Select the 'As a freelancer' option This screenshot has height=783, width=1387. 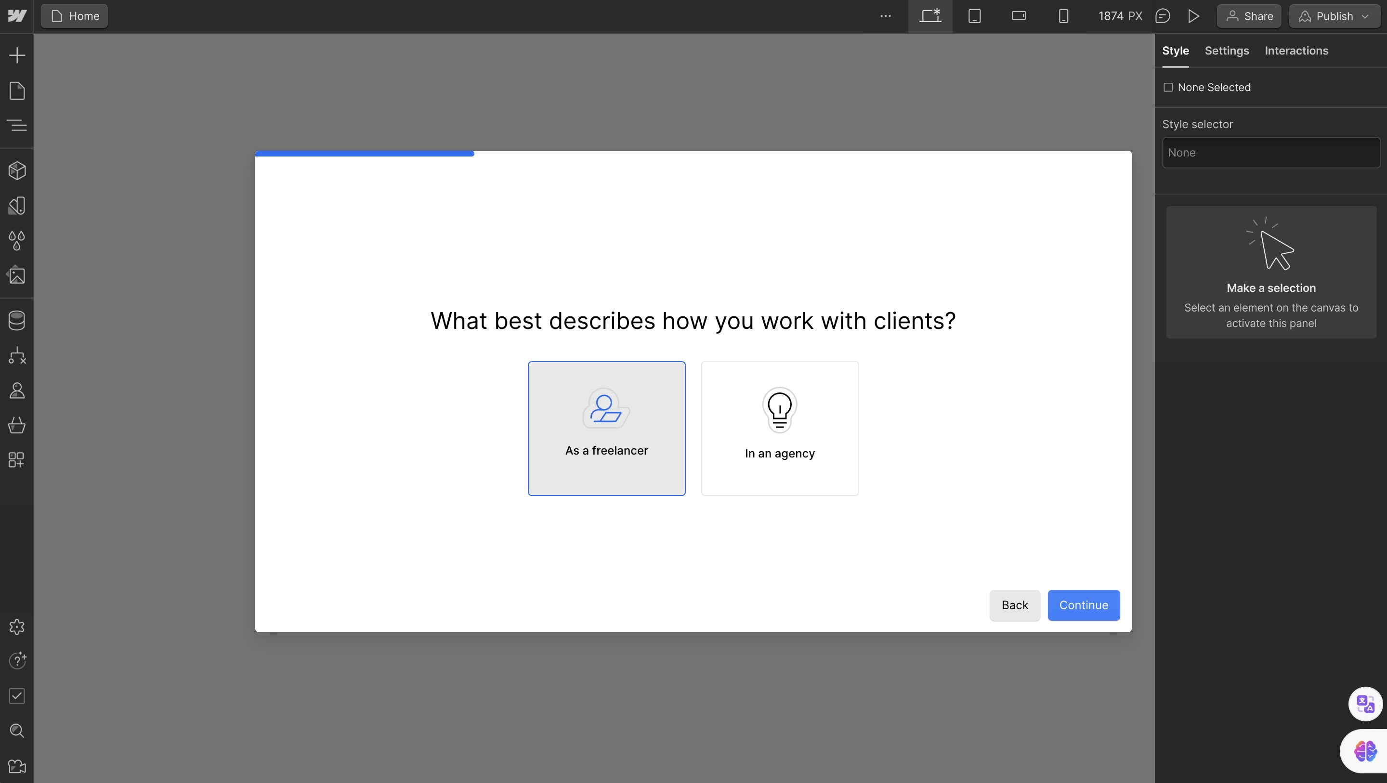pyautogui.click(x=606, y=428)
